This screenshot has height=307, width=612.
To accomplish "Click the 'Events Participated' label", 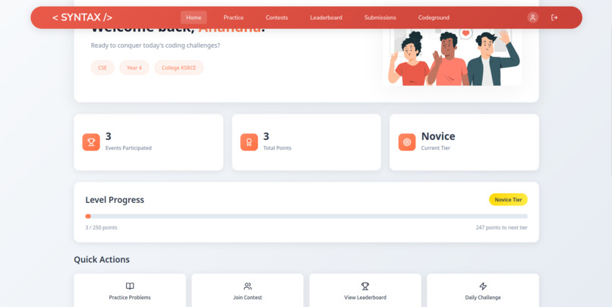I will coord(128,148).
